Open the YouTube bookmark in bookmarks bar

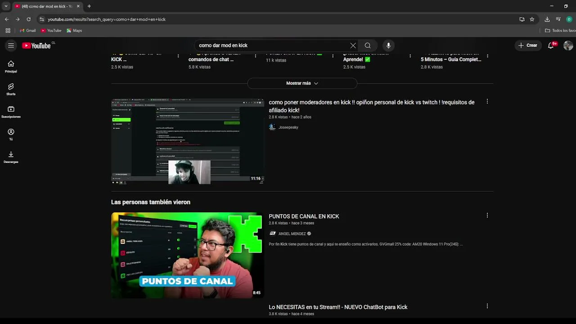tap(51, 31)
